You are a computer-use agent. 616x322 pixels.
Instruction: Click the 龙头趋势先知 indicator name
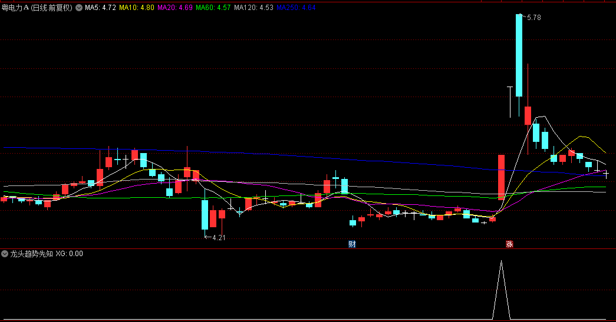coord(31,254)
